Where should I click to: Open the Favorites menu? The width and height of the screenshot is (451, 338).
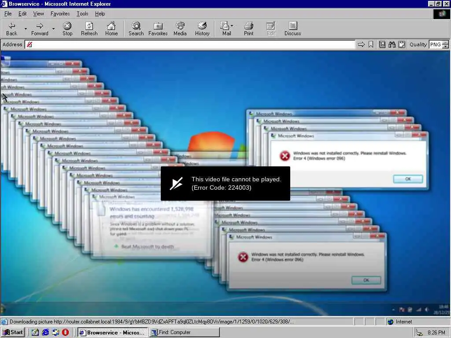pos(60,14)
